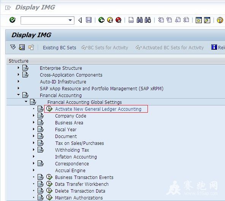Open the yellow Help question icon
Image resolution: width=225 pixels, height=201 pixels.
pyautogui.click(x=220, y=20)
